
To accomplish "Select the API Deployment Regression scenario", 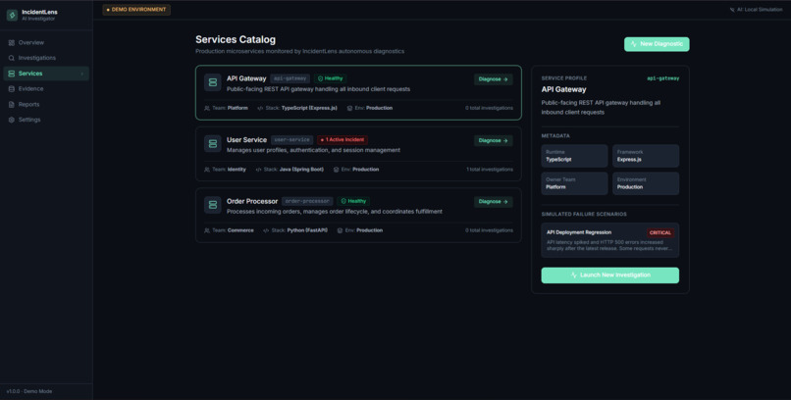I will pos(609,240).
